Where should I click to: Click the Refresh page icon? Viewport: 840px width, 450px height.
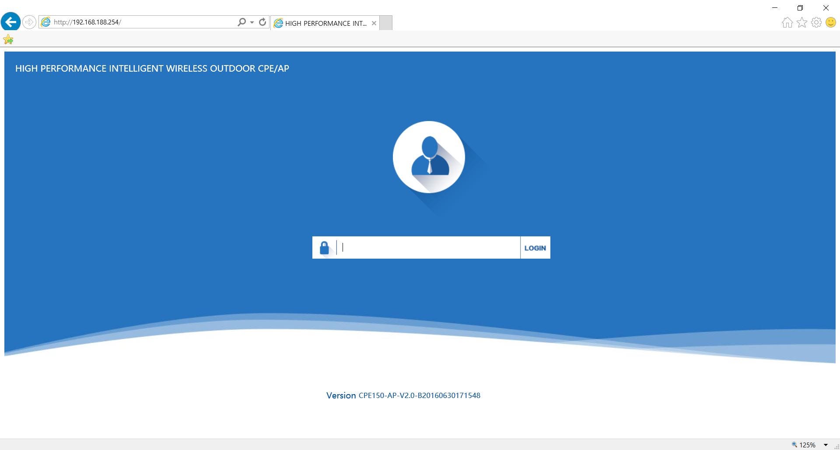tap(262, 22)
